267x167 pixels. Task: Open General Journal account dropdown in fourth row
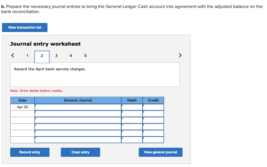pos(78,127)
